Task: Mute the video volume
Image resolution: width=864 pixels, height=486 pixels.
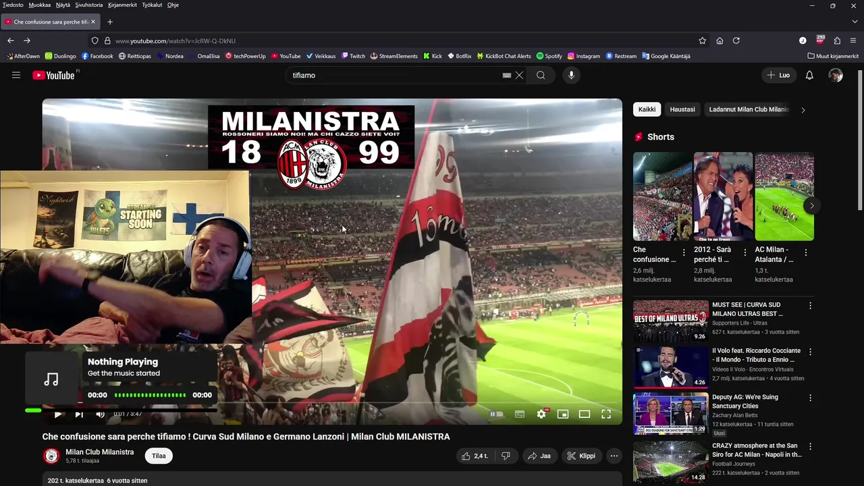Action: (x=101, y=414)
